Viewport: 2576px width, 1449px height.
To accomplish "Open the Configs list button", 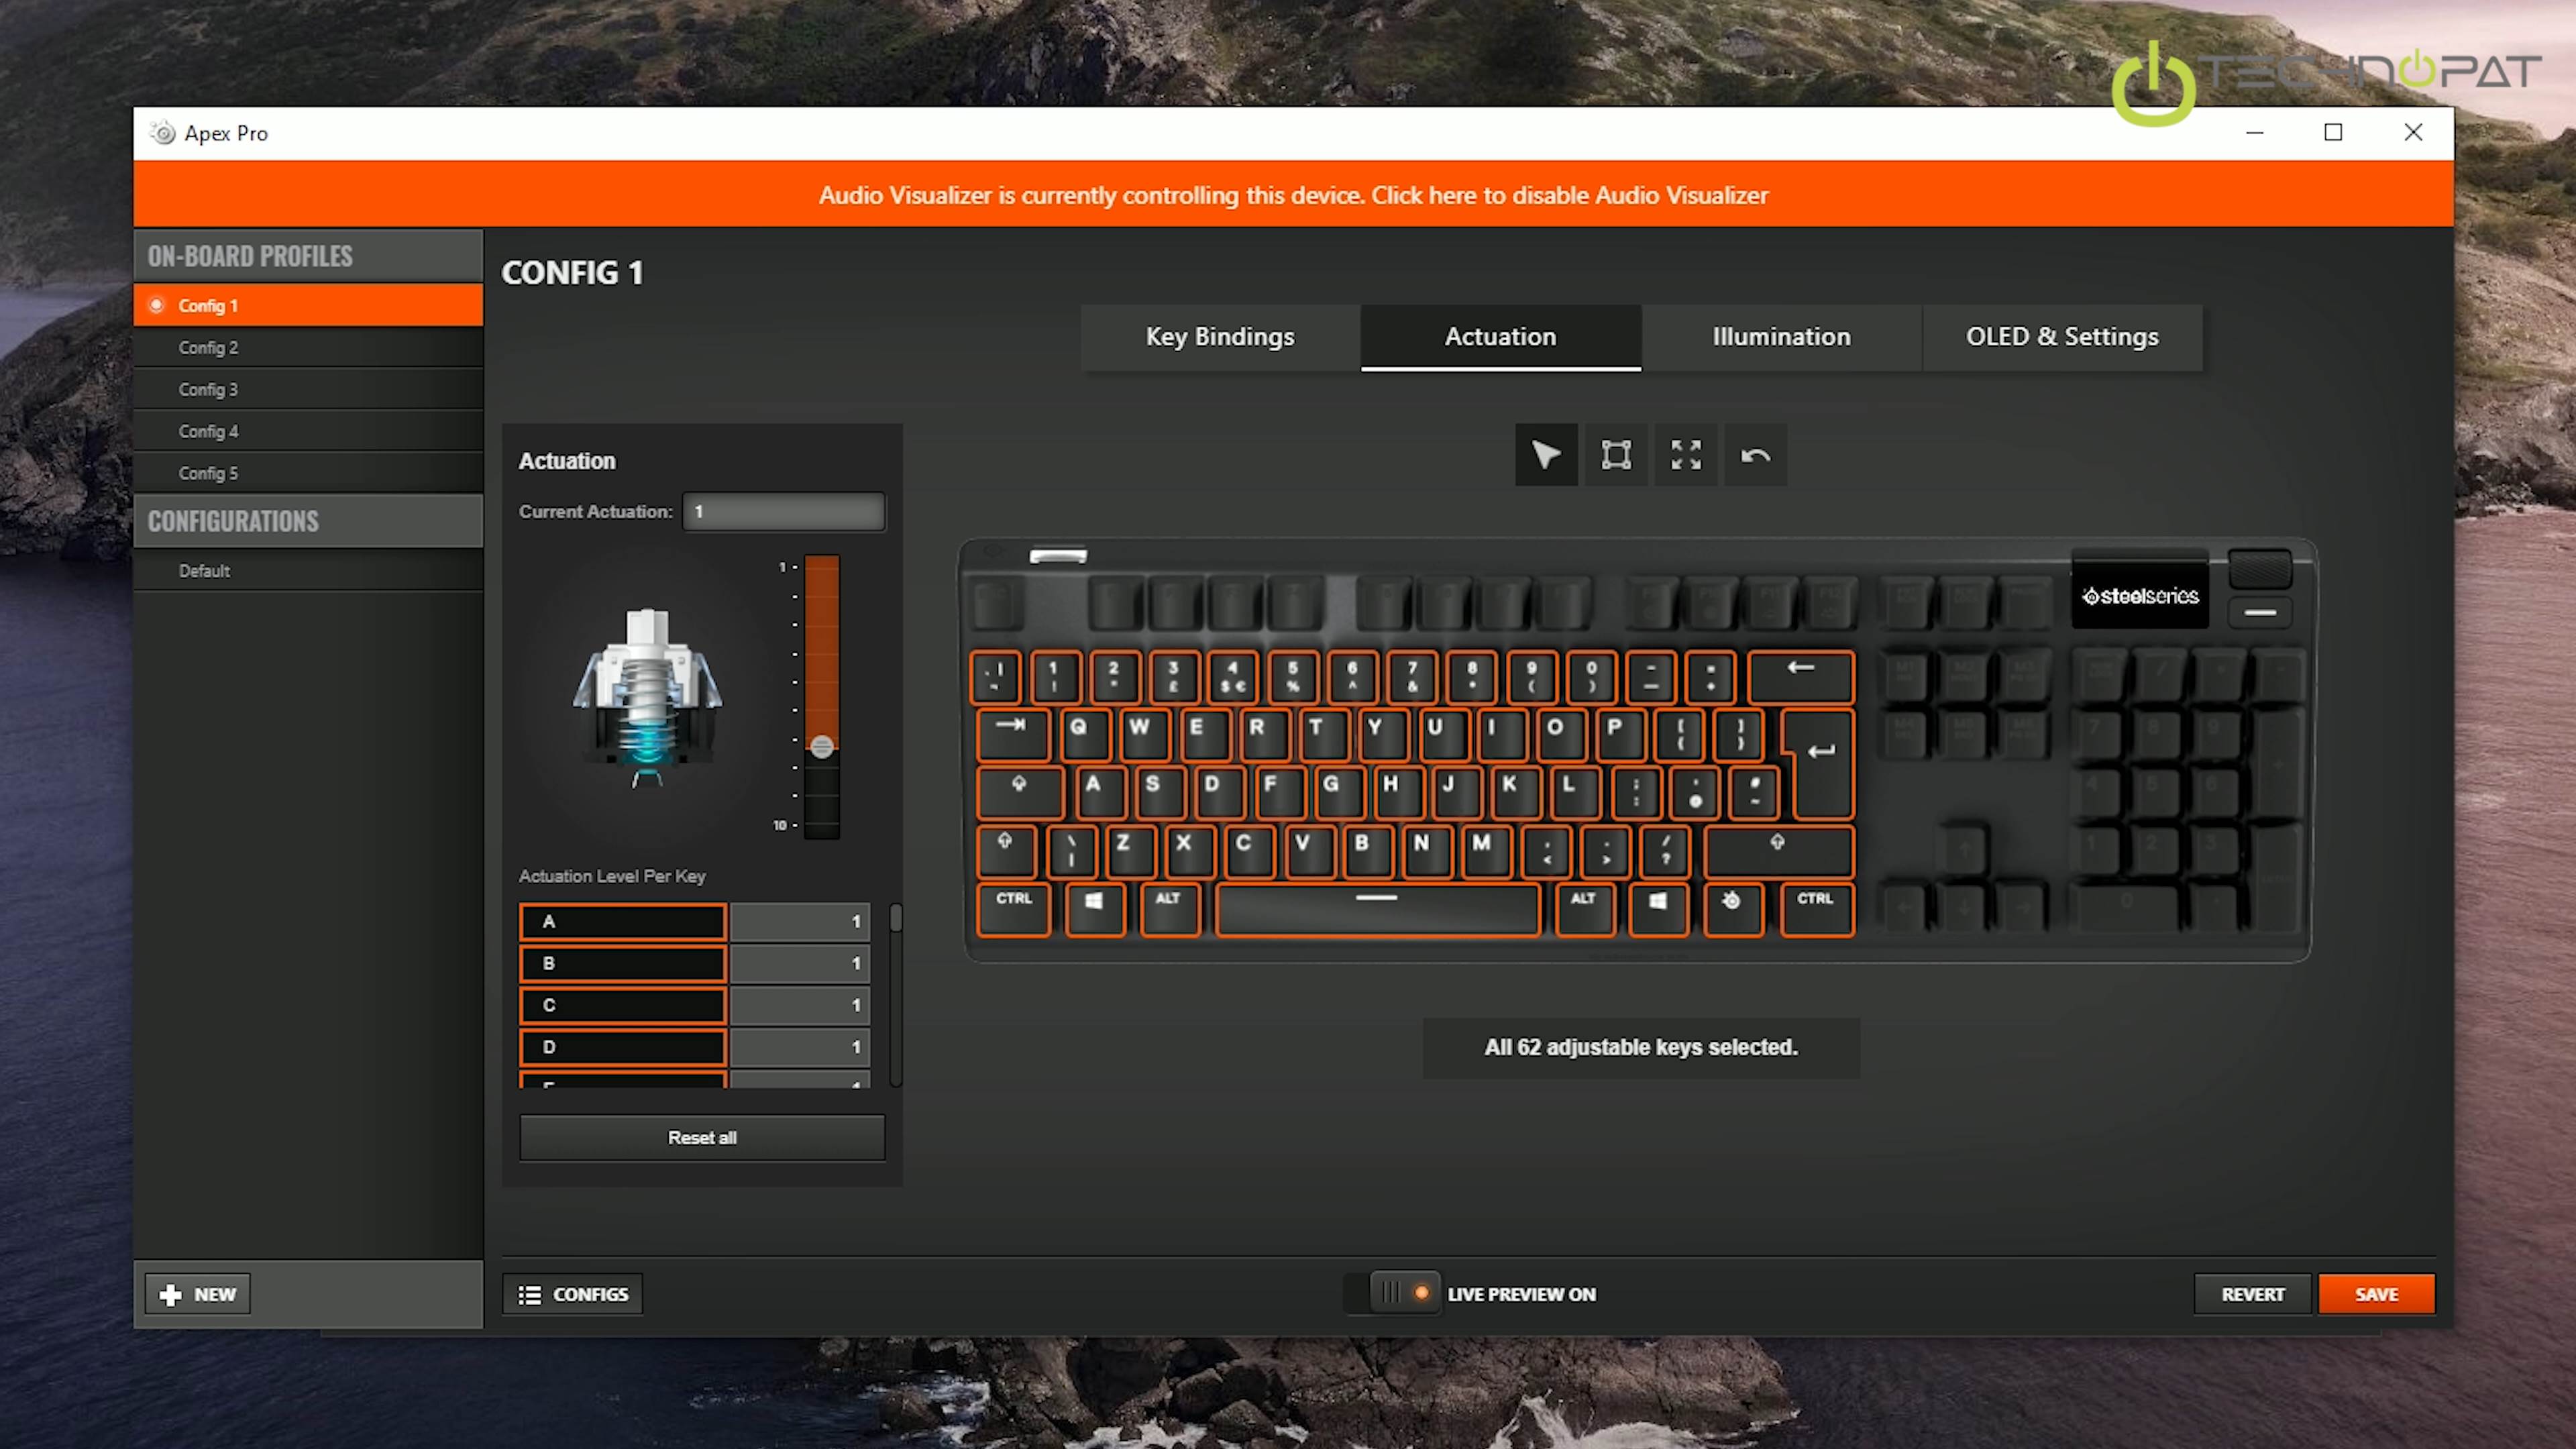I will coord(573,1294).
